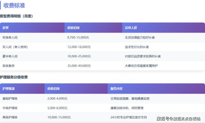Click the 对居住品质要求较高的长者 cell
Viewport: 205px width, 123px height.
(143, 56)
